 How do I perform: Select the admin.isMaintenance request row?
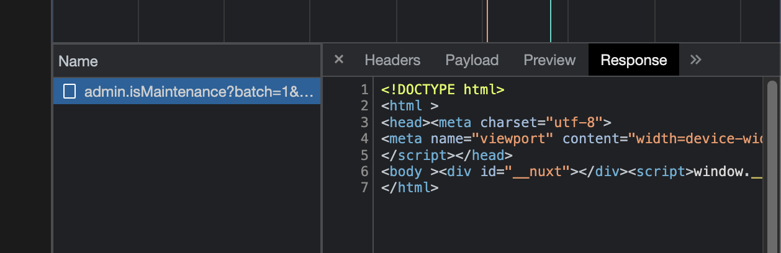pos(187,92)
